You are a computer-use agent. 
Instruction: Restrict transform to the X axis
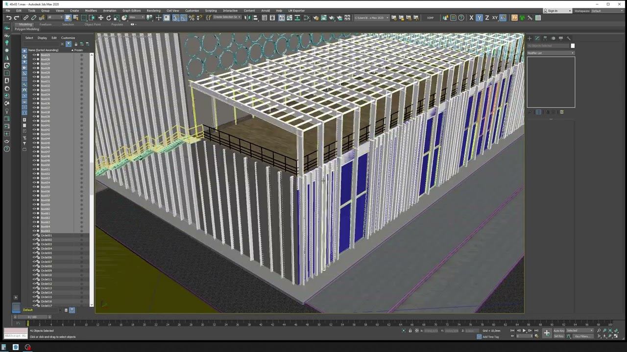tap(471, 18)
